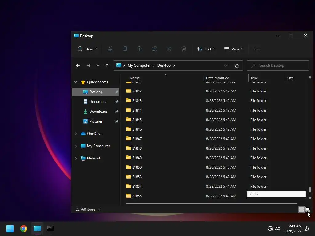
Task: Click the Cut scissors icon
Action: click(110, 49)
